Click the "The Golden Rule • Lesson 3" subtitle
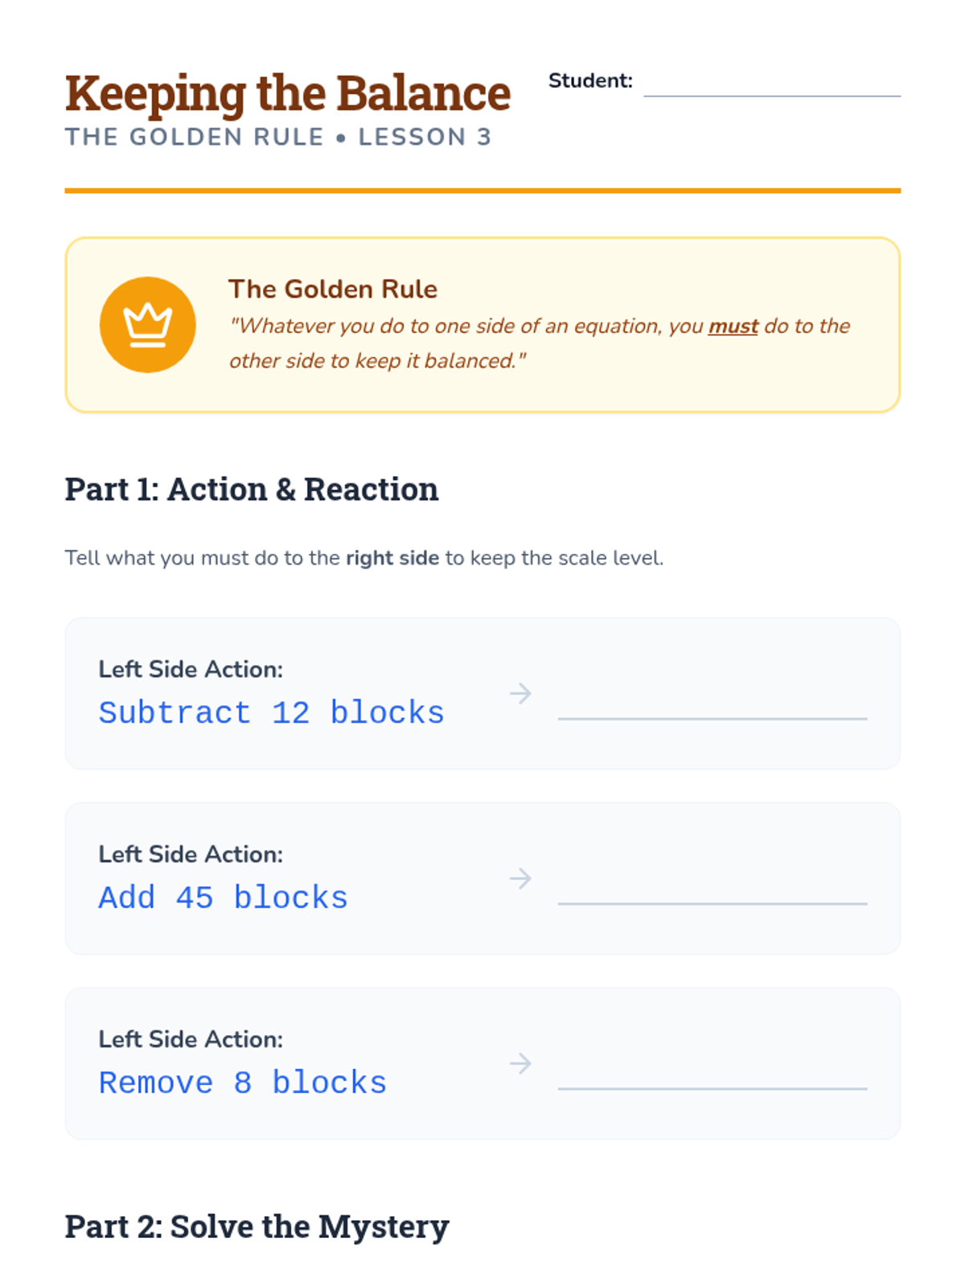This screenshot has height=1287, width=965. click(277, 138)
